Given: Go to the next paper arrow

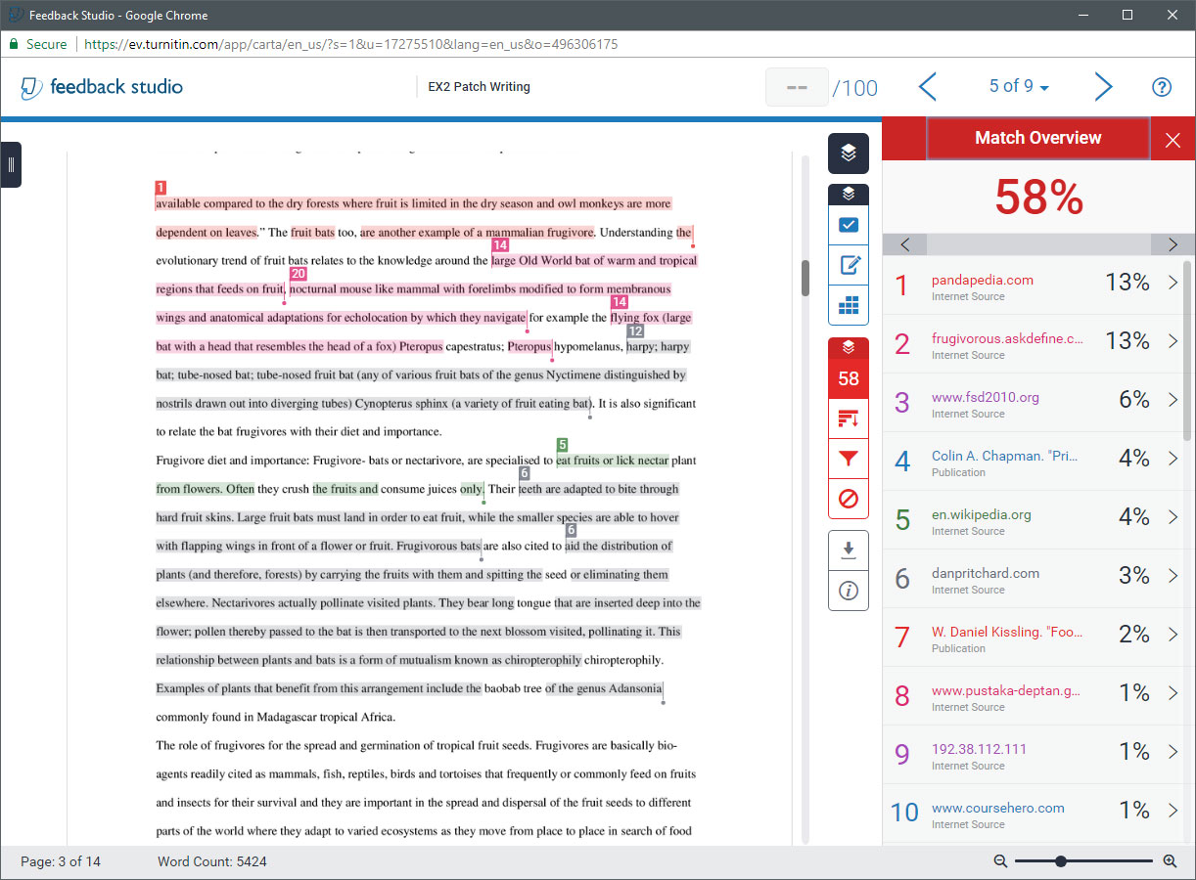Looking at the screenshot, I should pos(1103,87).
